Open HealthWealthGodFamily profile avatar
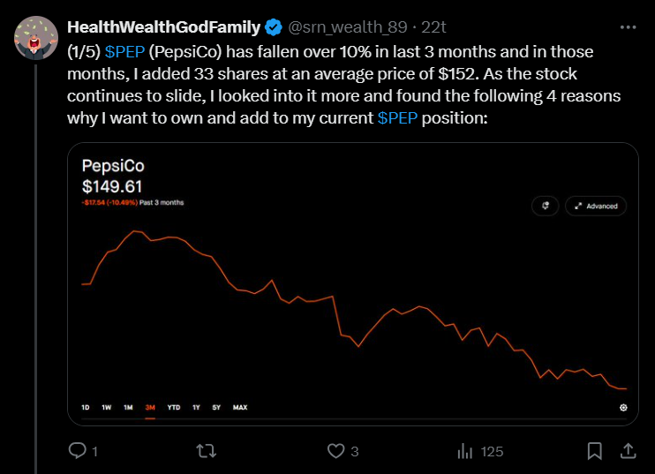The image size is (655, 474). (36, 38)
